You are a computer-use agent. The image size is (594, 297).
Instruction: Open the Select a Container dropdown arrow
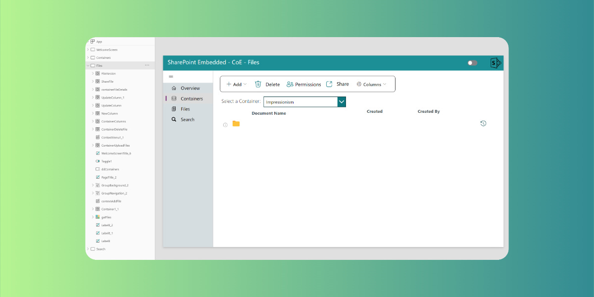342,102
